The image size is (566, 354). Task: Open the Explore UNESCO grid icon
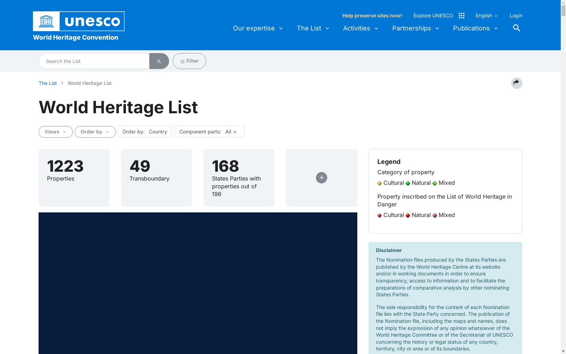tap(462, 16)
